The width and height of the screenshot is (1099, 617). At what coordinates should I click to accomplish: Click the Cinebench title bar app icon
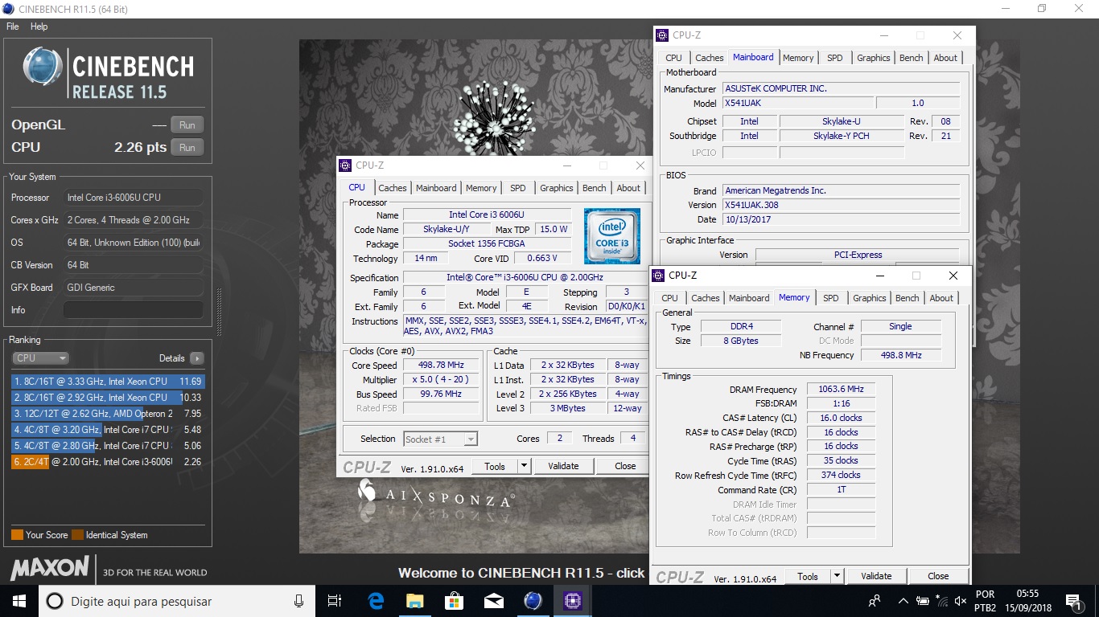click(8, 9)
